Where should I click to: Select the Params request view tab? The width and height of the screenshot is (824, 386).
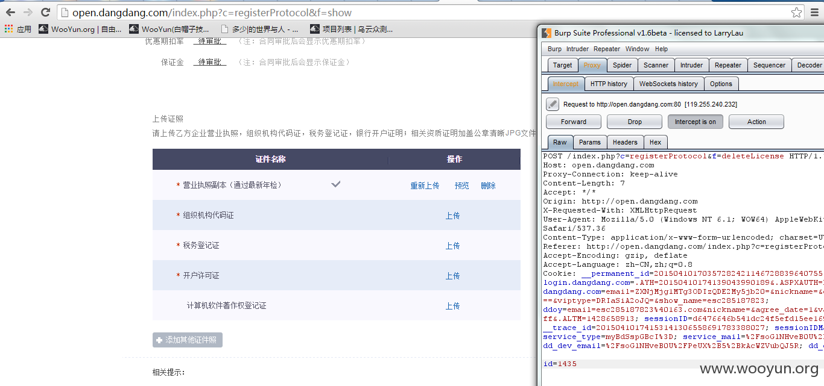[589, 142]
